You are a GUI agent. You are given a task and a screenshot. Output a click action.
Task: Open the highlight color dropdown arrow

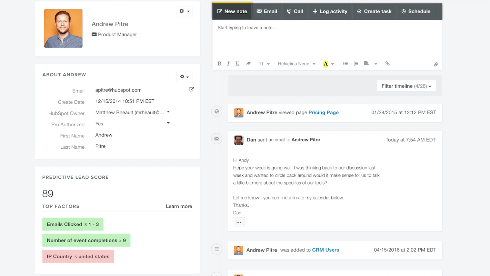333,64
